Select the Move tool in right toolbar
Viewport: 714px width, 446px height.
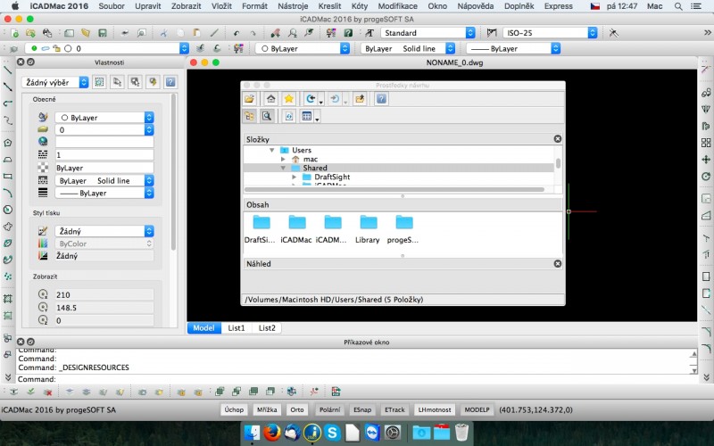point(706,160)
